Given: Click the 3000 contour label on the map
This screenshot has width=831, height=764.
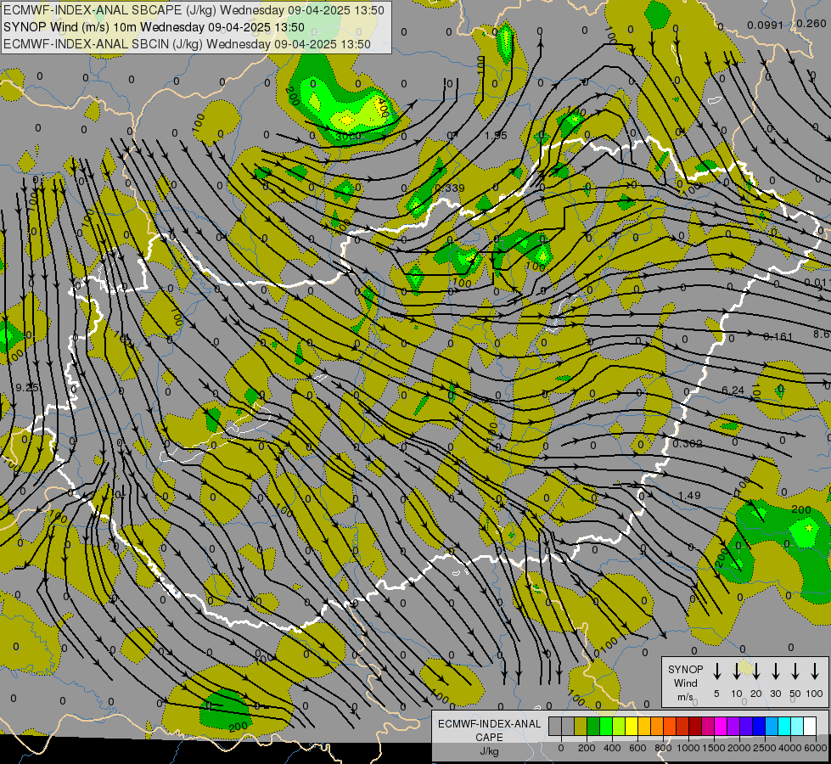Looking at the screenshot, I should pyautogui.click(x=348, y=137).
